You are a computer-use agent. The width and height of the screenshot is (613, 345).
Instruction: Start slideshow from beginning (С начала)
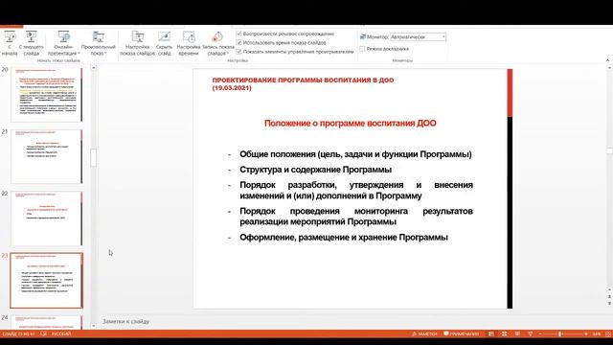click(10, 43)
